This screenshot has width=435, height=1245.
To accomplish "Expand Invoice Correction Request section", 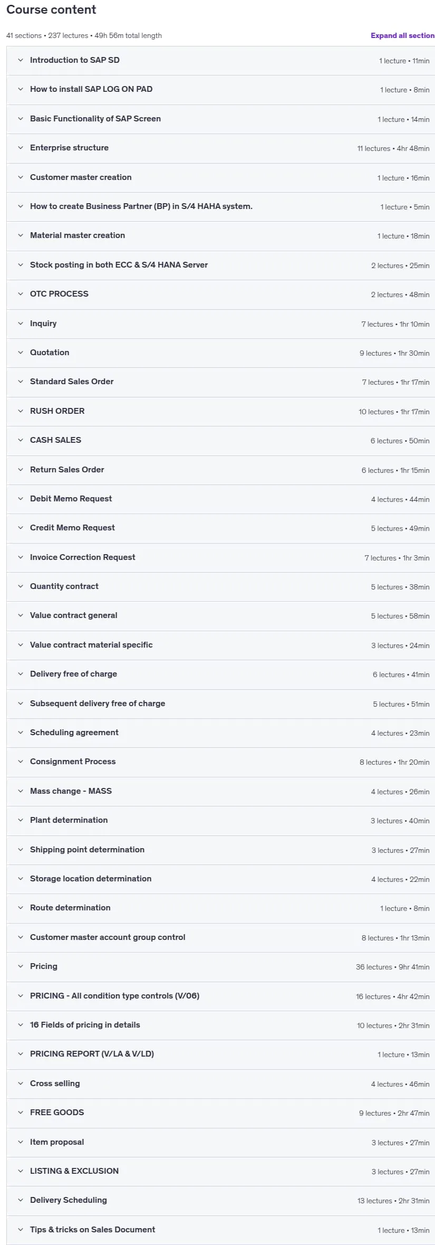I will point(220,557).
